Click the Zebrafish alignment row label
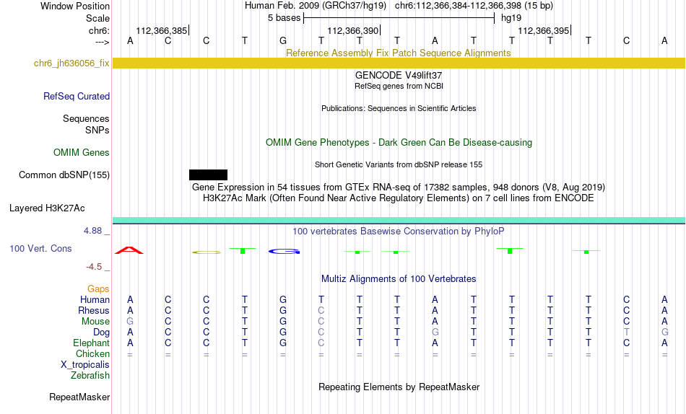This screenshot has width=686, height=414. click(90, 376)
